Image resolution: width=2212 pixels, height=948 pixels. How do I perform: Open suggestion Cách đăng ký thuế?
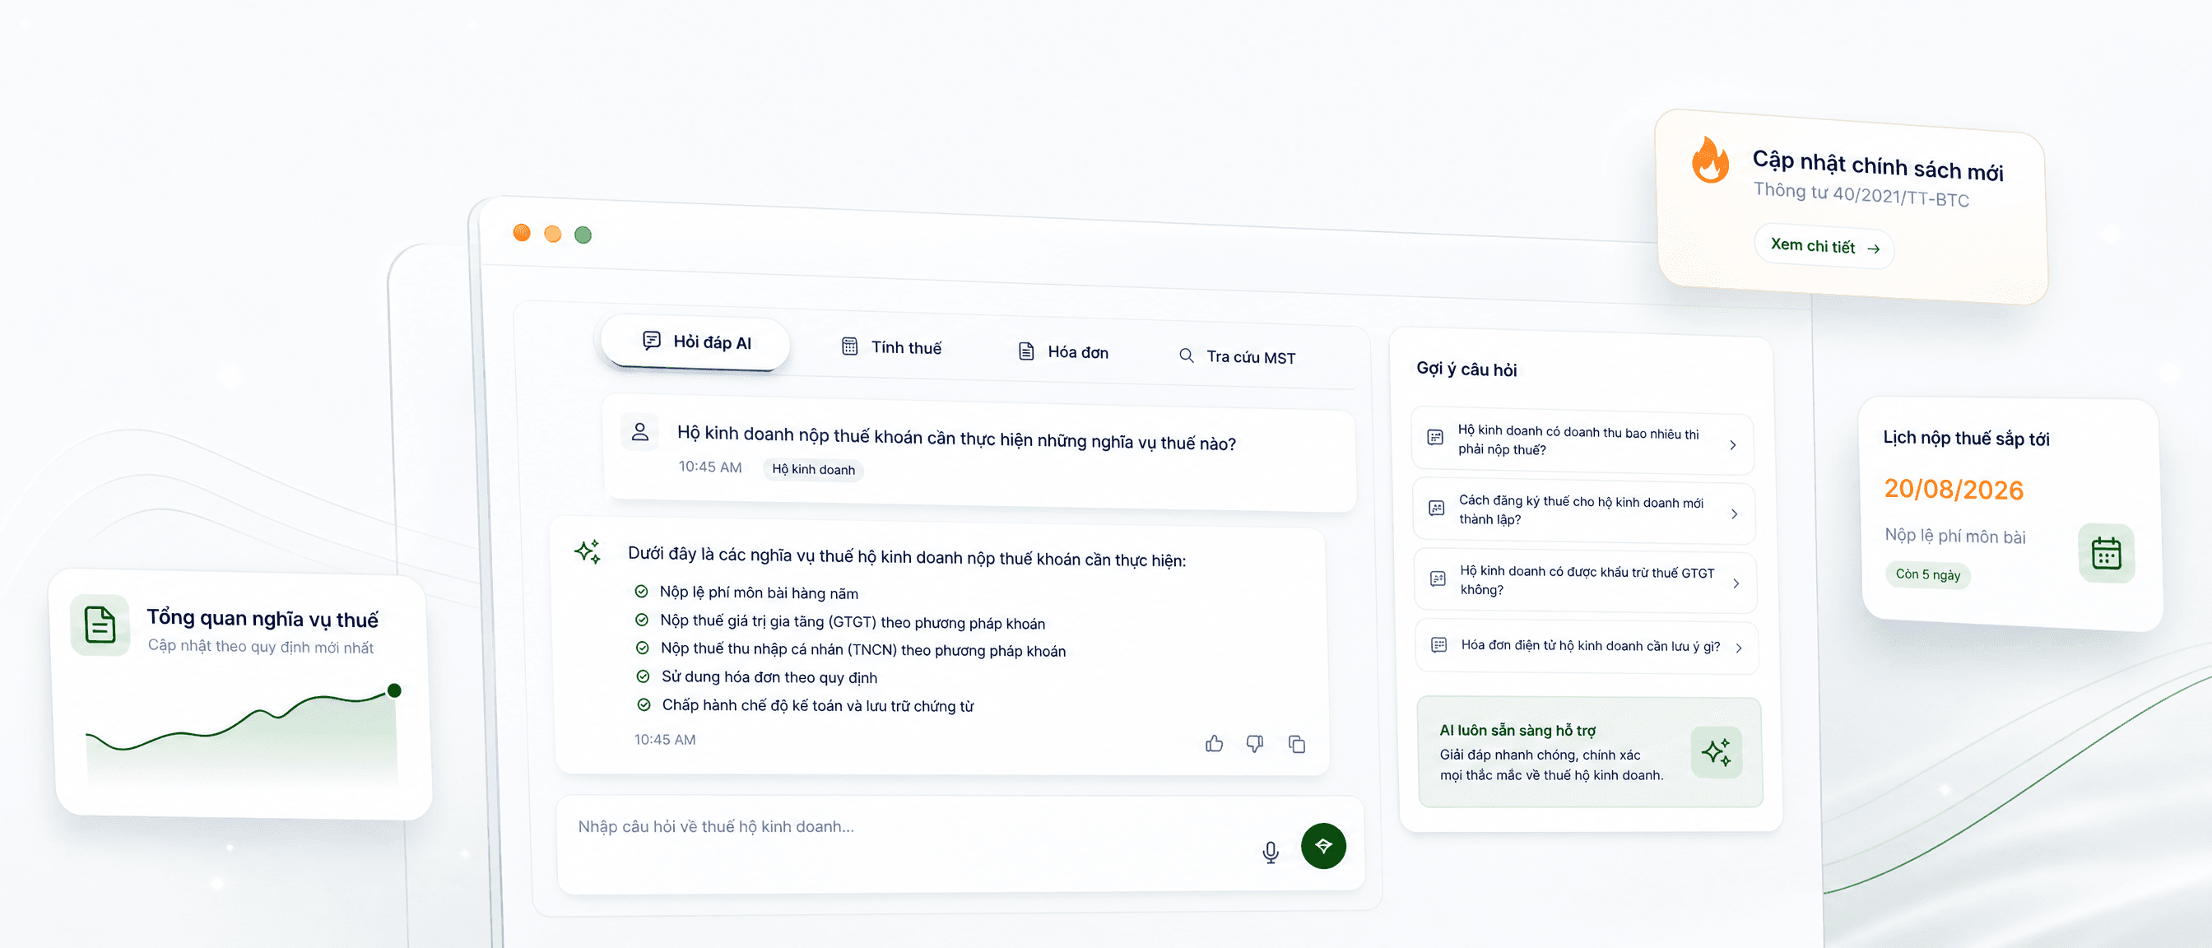[x=1584, y=510]
